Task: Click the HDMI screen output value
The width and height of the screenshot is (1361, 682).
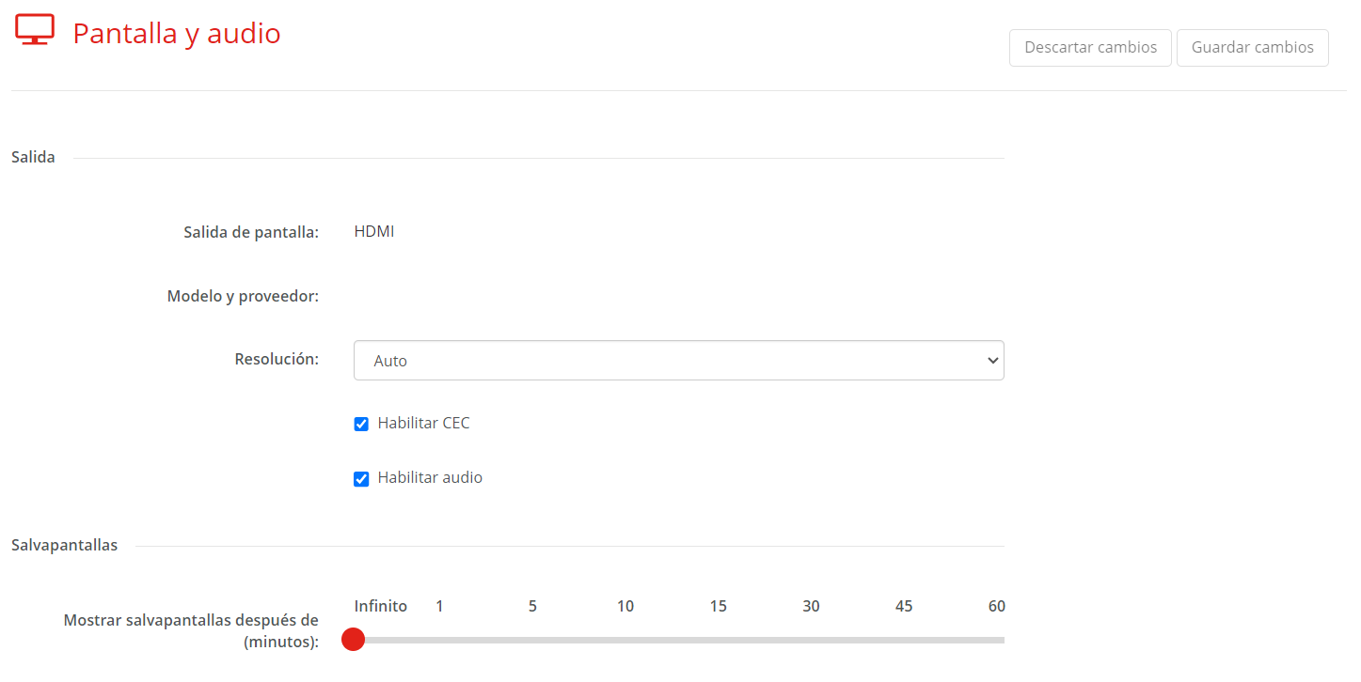Action: coord(374,231)
